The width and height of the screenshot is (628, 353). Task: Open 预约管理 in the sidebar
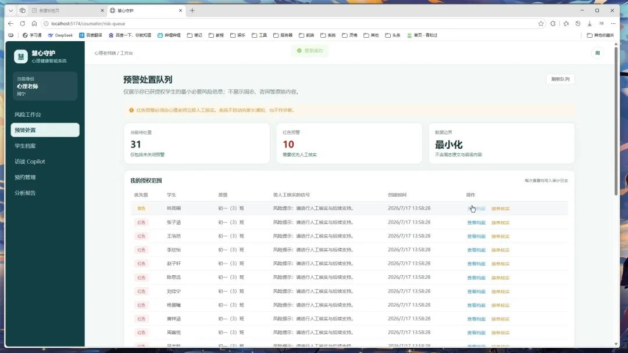pyautogui.click(x=45, y=177)
